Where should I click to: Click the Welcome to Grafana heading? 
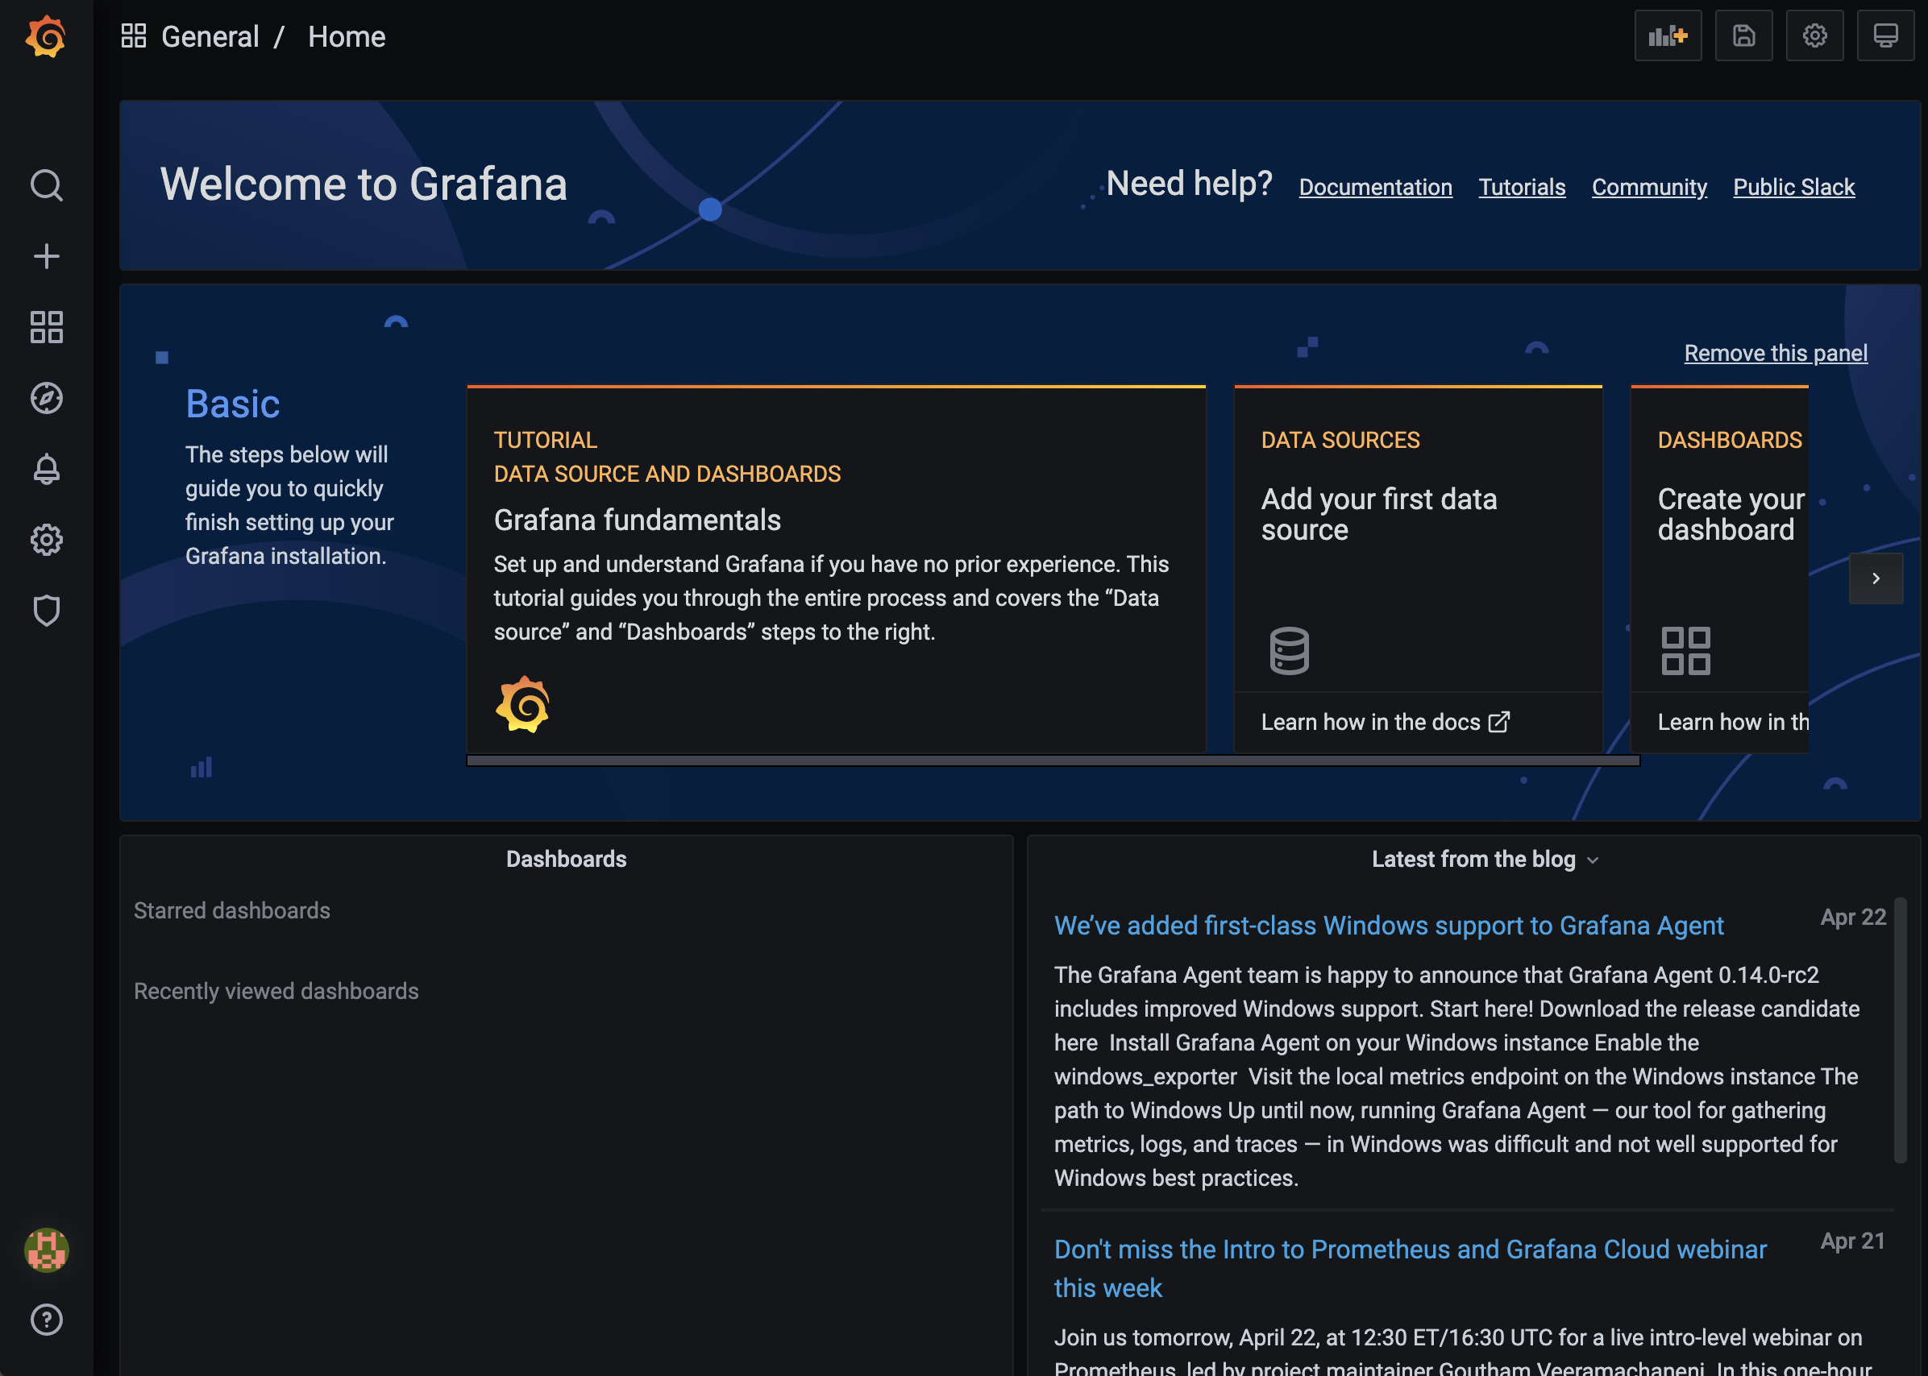pyautogui.click(x=364, y=184)
